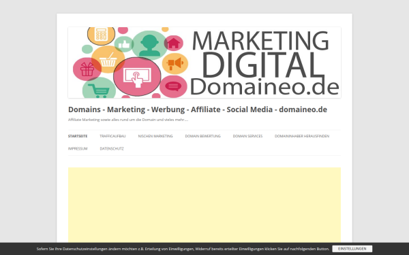The width and height of the screenshot is (409, 255).
Task: Open the Datenschutz page
Action: (112, 148)
